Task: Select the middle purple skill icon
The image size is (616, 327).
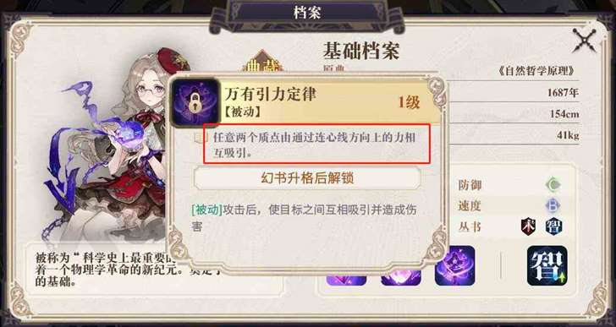Action: (401, 276)
